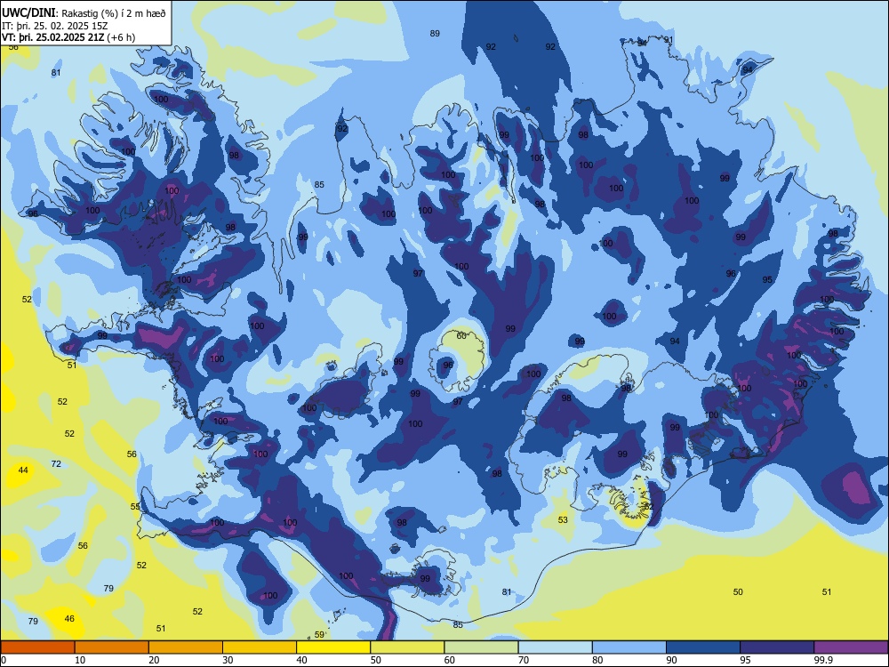Viewport: 889px width, 667px height.
Task: Click the 0–10 dark orange legend swatch
Action: pos(38,647)
